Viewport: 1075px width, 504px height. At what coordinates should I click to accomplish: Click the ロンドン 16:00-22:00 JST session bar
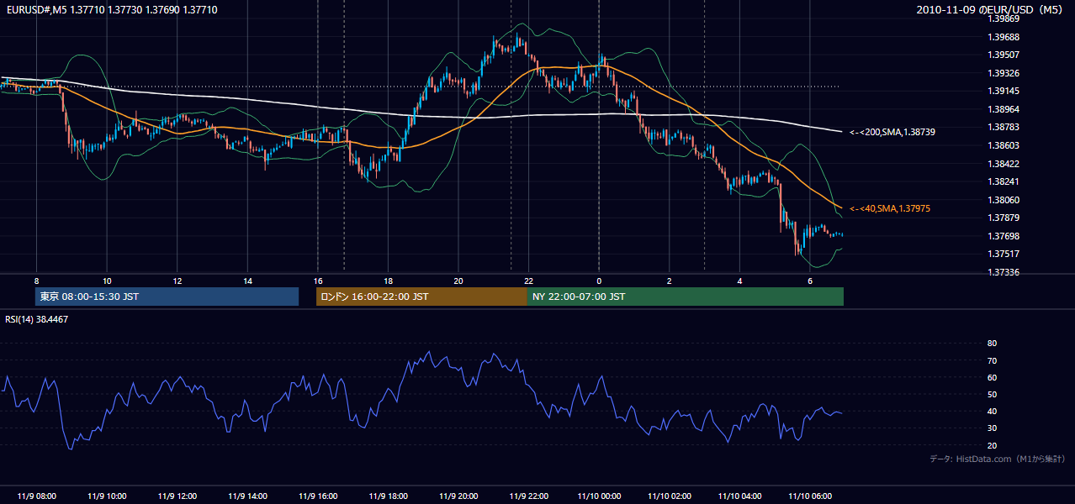(x=421, y=297)
